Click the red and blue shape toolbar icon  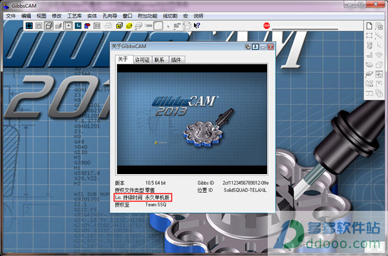[87, 26]
